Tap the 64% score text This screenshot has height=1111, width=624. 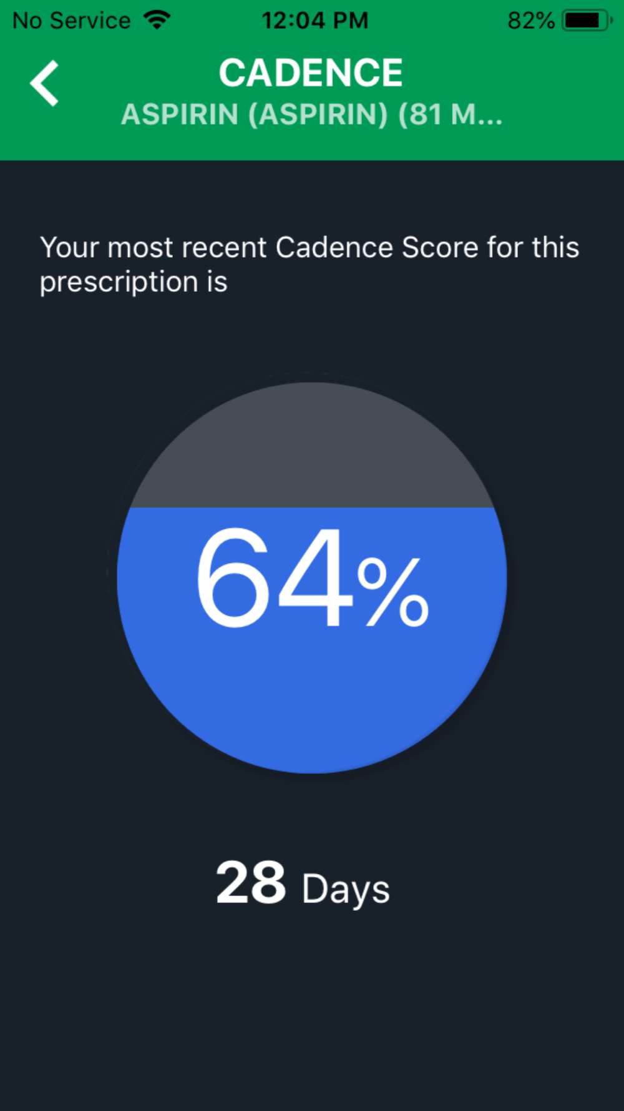312,578
